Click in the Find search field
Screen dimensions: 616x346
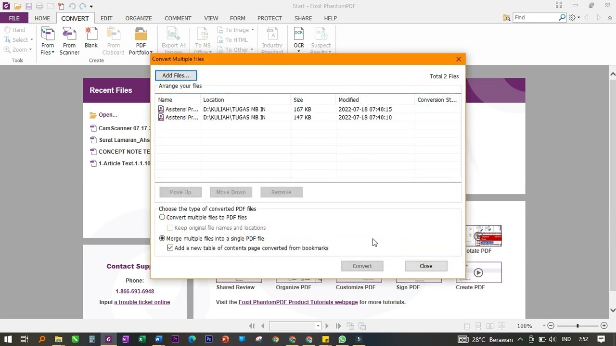(535, 18)
